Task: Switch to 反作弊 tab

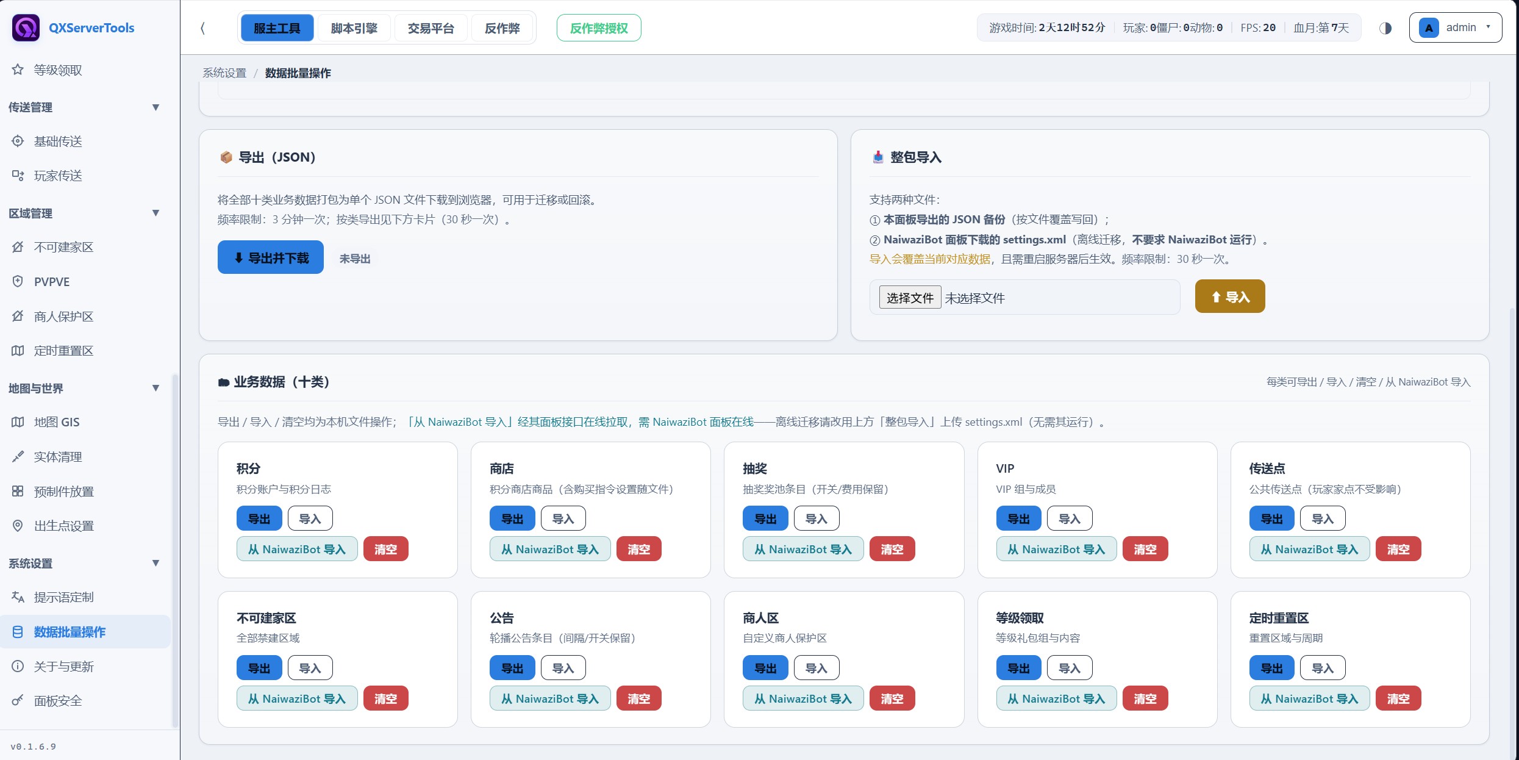Action: [x=502, y=28]
